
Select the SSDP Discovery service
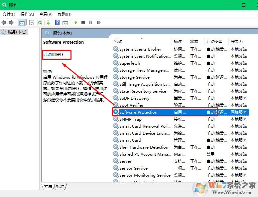click(181, 98)
